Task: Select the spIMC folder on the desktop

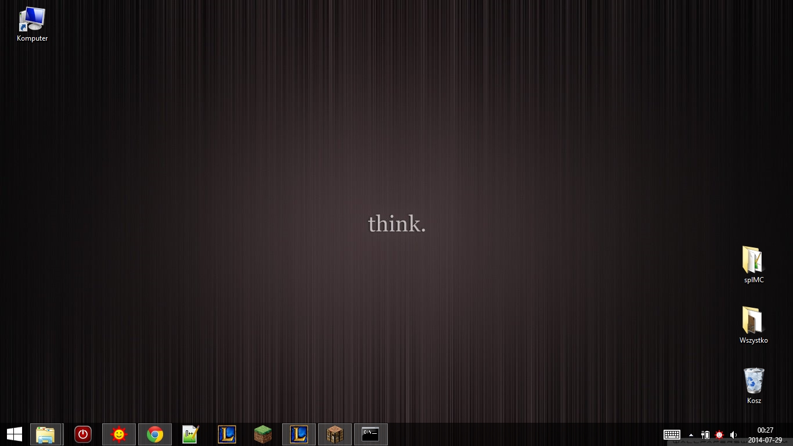Action: coord(754,265)
